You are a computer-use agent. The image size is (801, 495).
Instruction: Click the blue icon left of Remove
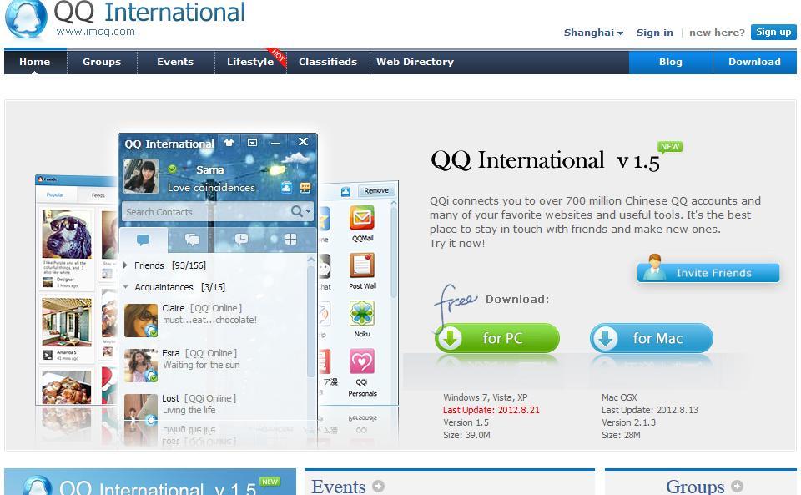point(345,191)
